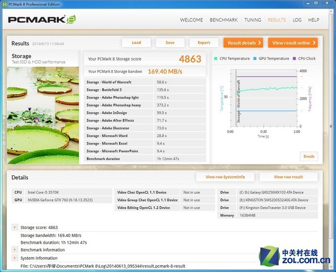Click the result file path line
This screenshot has width=336, height=272.
pyautogui.click(x=103, y=266)
